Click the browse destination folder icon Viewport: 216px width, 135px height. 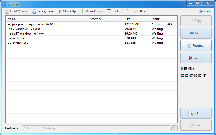pyautogui.click(x=174, y=128)
